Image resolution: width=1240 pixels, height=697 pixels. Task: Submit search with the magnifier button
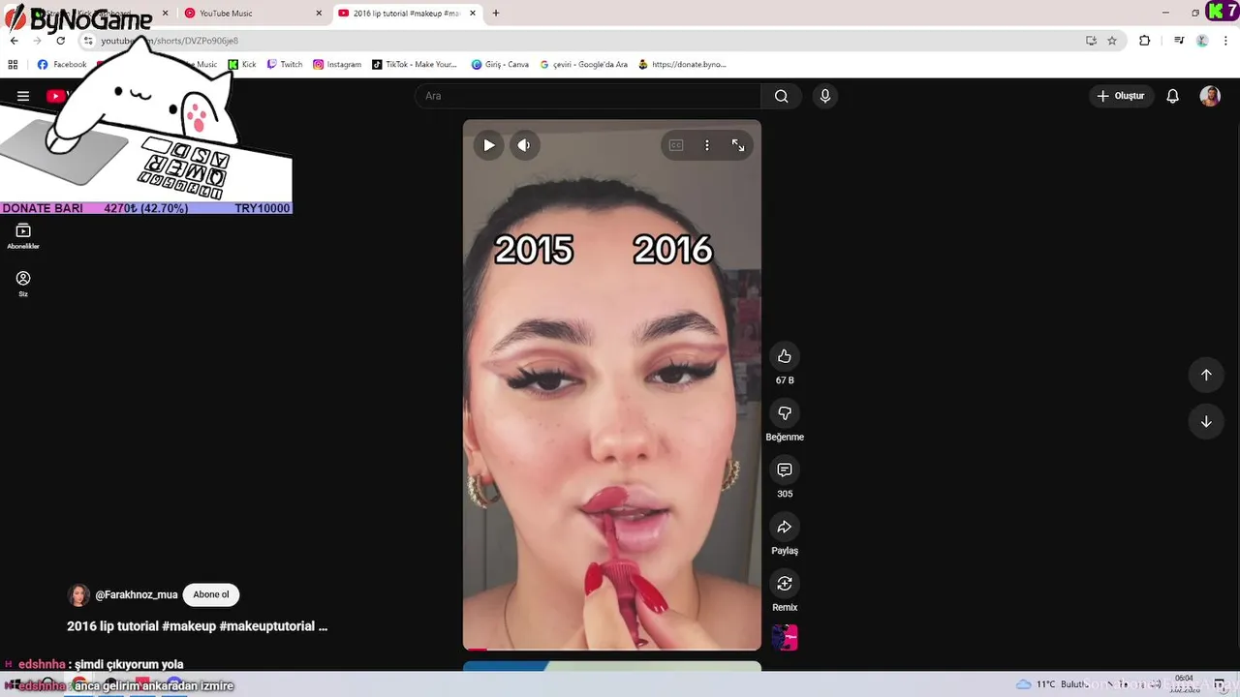(782, 96)
